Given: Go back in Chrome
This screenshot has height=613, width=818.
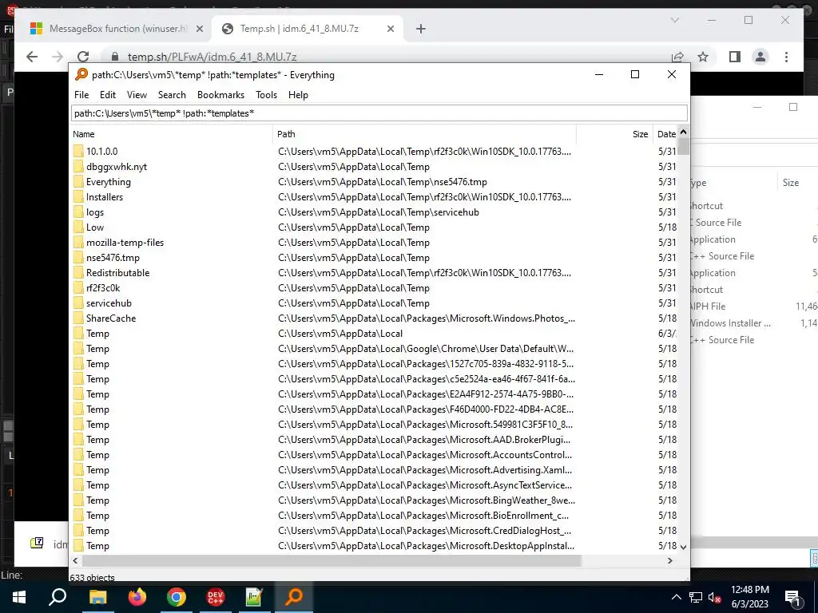Looking at the screenshot, I should click(x=32, y=57).
